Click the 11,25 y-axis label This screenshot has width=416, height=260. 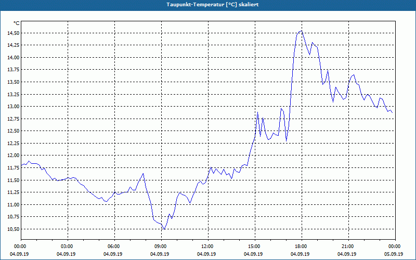tap(12, 192)
